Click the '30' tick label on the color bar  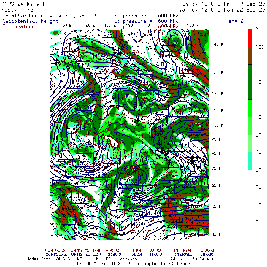coord(258,170)
